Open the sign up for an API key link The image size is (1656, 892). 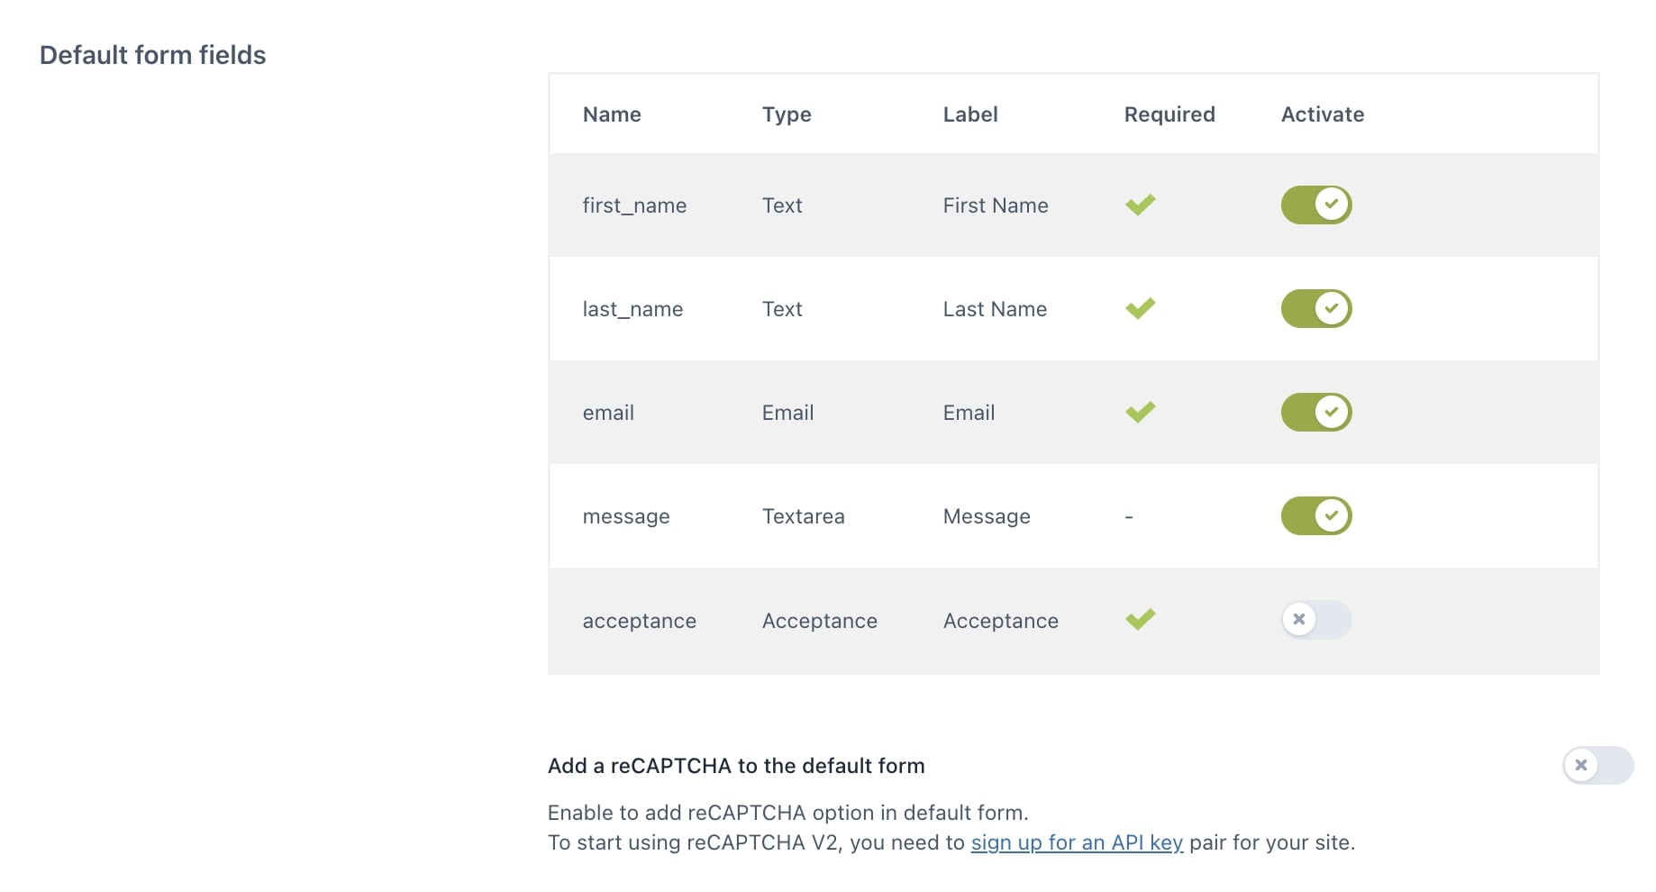click(1077, 842)
